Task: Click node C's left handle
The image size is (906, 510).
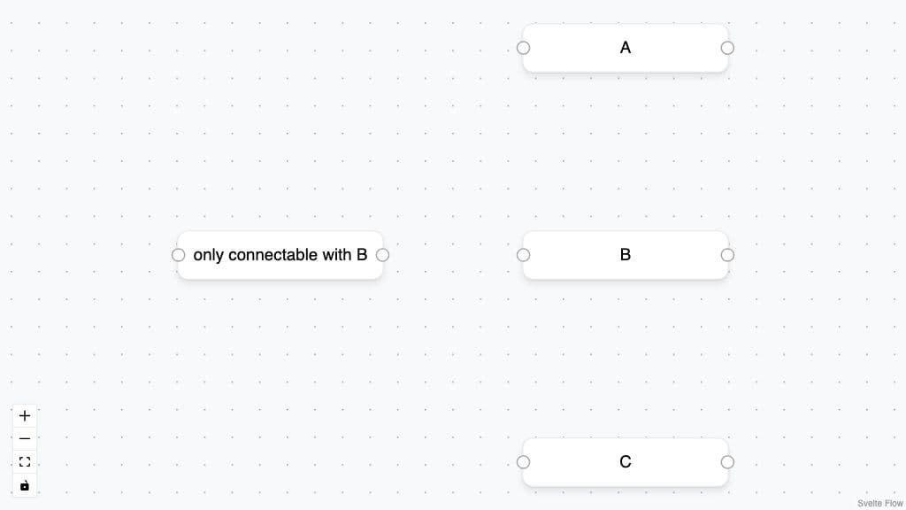Action: pyautogui.click(x=523, y=462)
